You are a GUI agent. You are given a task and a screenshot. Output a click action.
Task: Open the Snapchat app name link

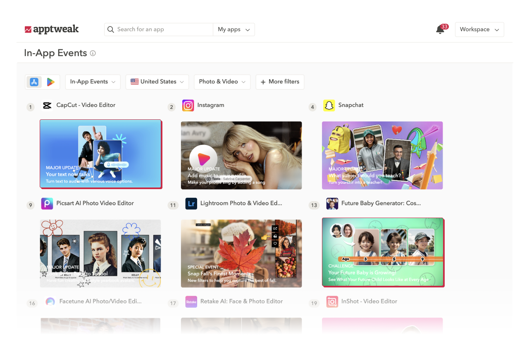(351, 105)
